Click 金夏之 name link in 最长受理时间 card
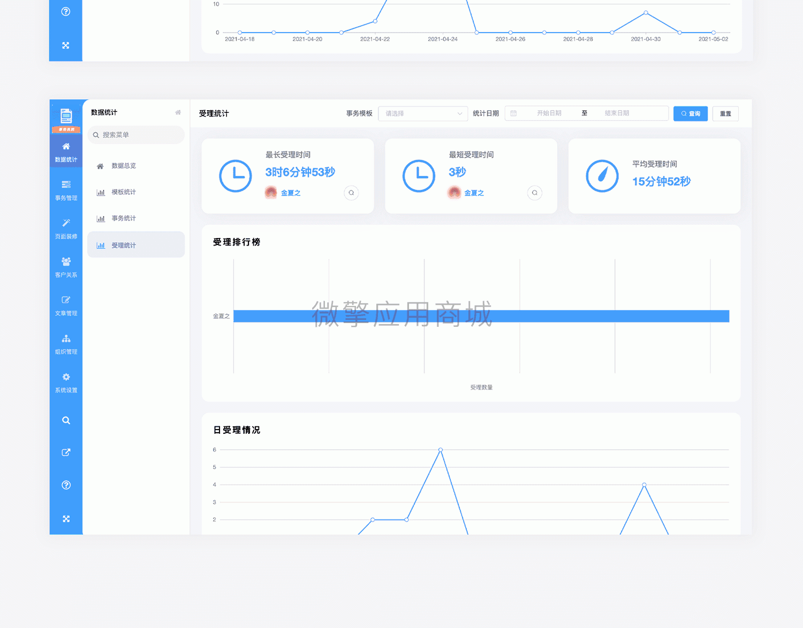 [x=291, y=193]
